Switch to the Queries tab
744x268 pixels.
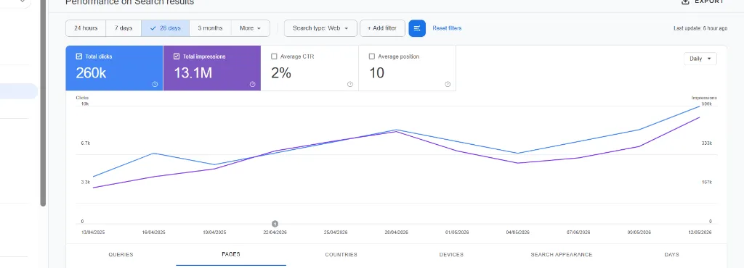point(121,255)
